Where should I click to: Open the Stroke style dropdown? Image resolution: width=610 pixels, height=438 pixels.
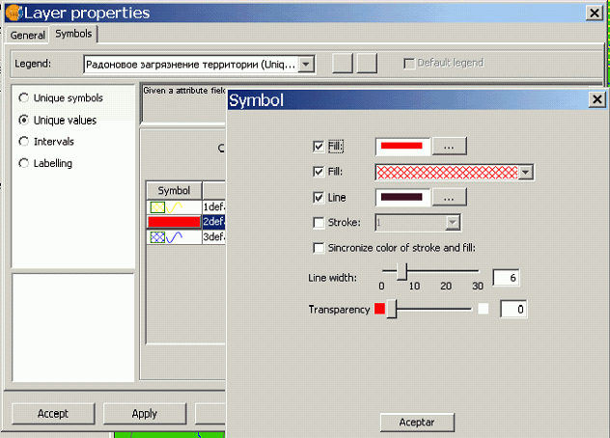tap(453, 223)
